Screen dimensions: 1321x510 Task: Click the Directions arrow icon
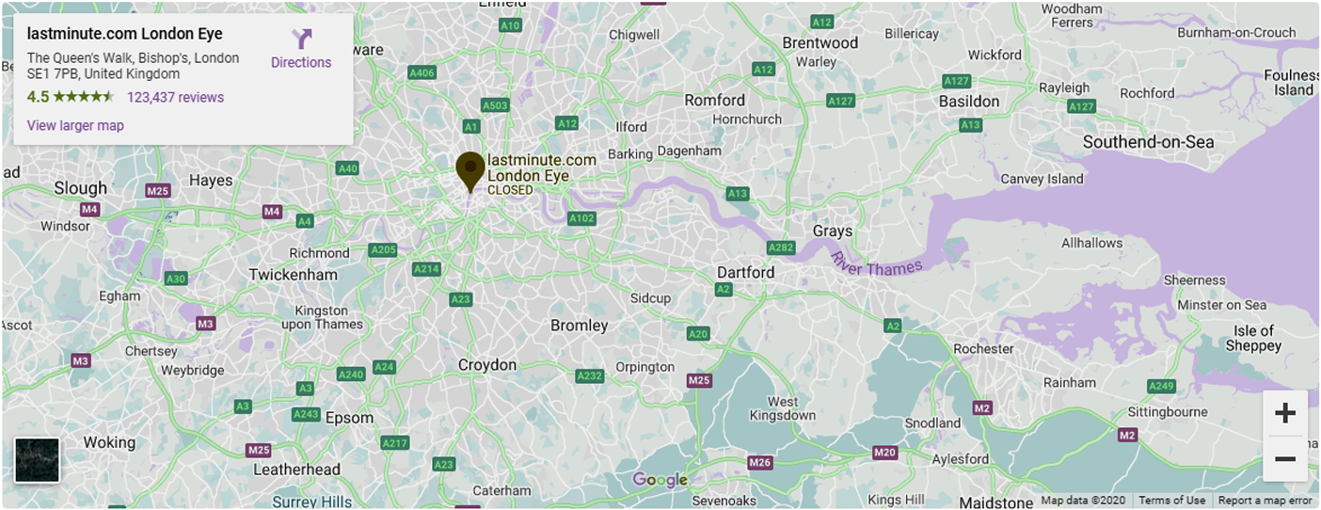(301, 40)
